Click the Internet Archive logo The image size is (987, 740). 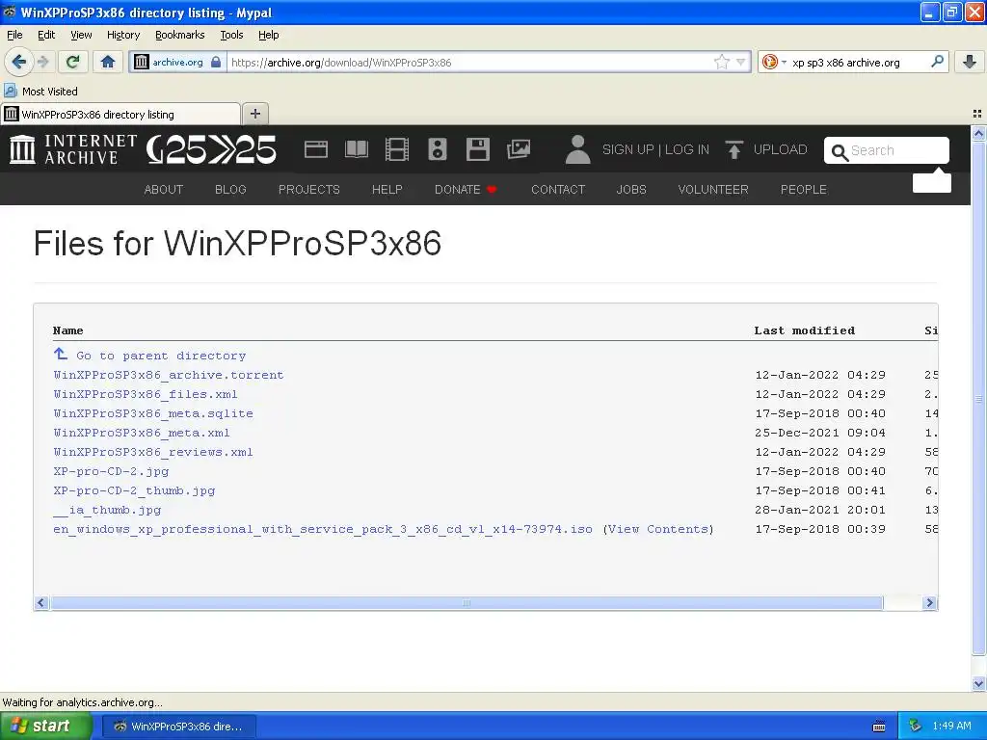click(x=73, y=149)
